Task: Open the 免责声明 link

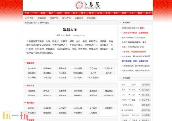Action: [54, 18]
